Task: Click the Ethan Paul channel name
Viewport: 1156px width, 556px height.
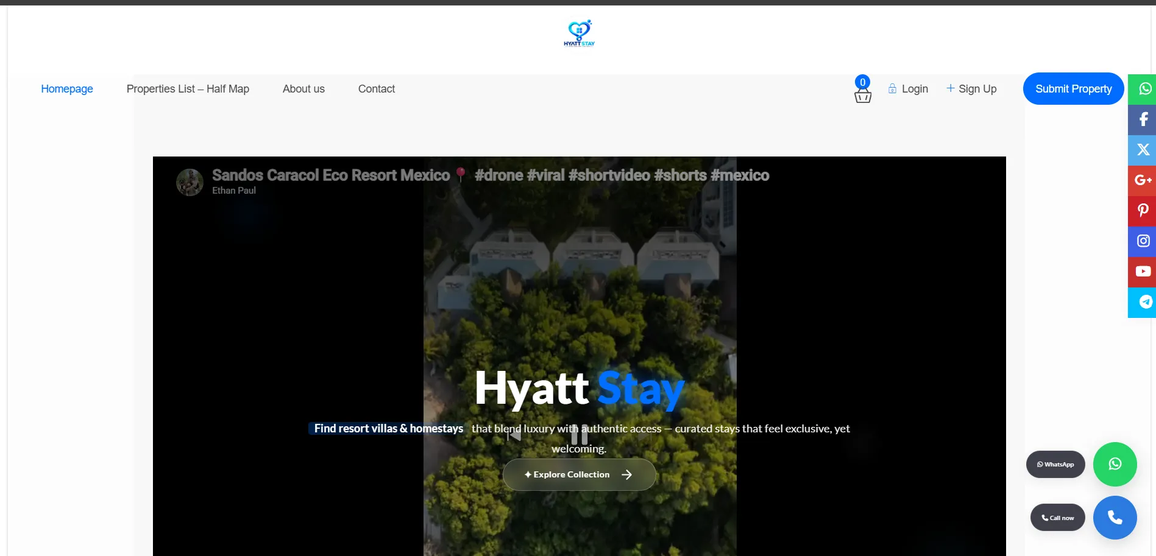Action: 234,191
